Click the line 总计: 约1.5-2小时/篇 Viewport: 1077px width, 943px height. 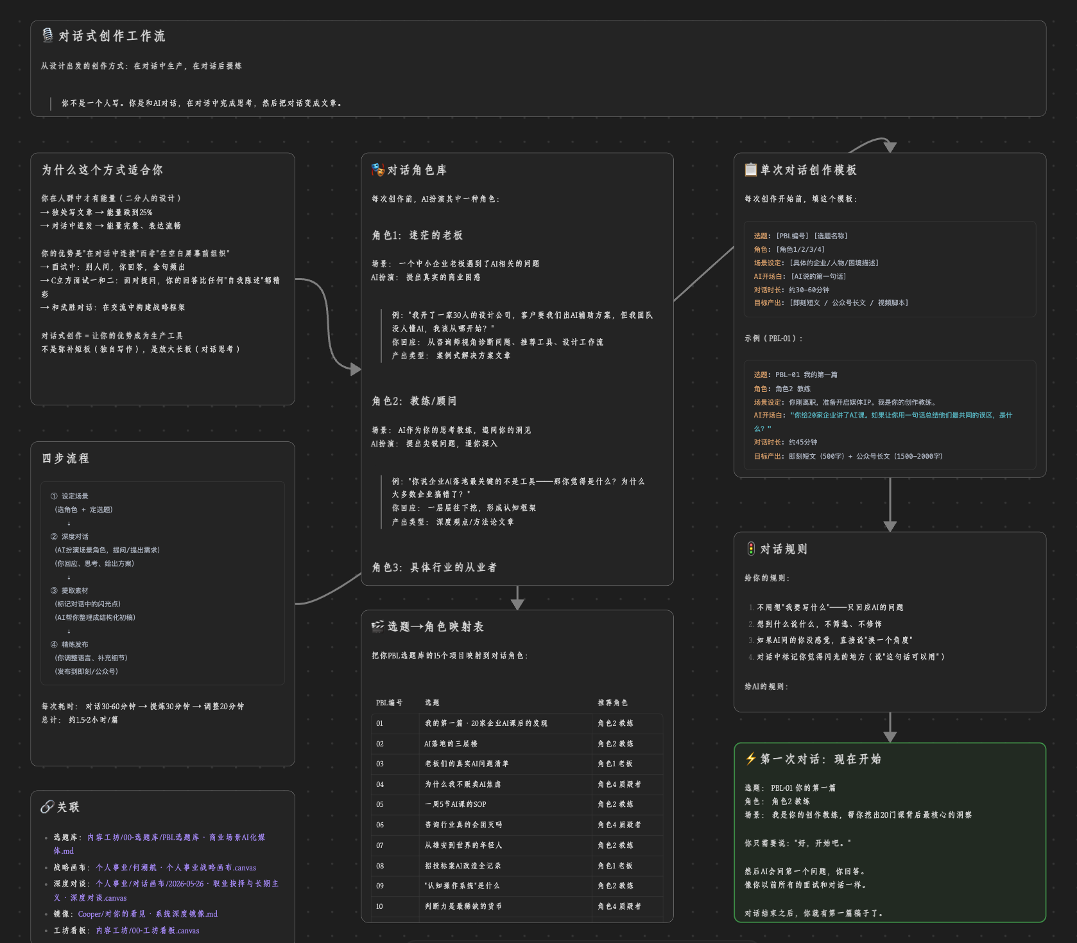(x=80, y=719)
